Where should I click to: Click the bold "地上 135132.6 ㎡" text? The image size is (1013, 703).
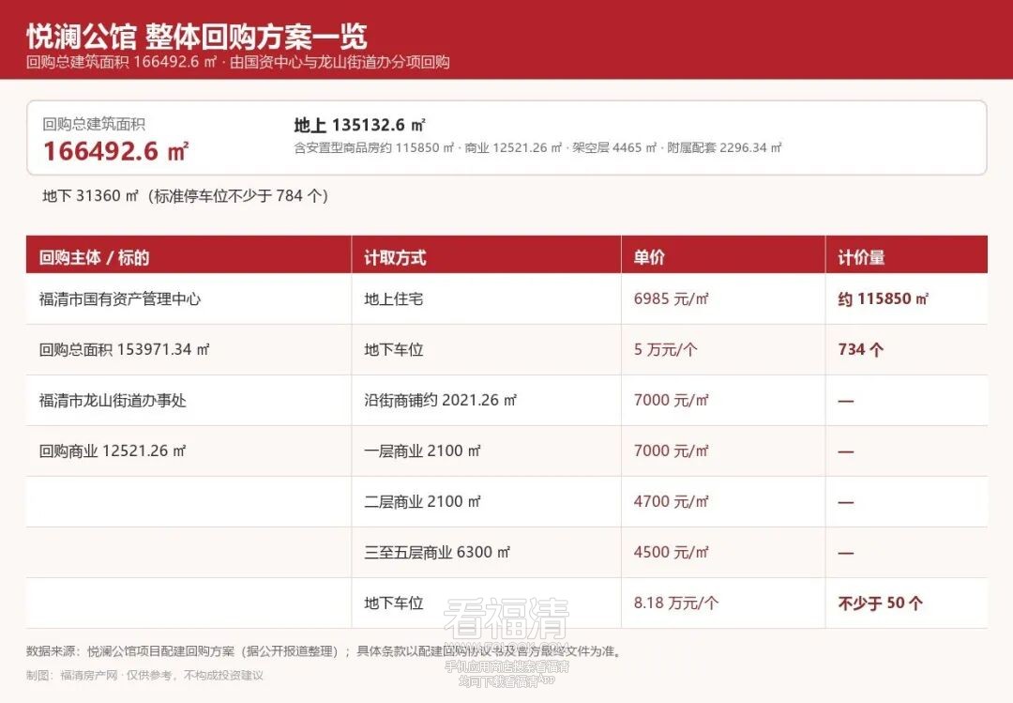pyautogui.click(x=359, y=125)
